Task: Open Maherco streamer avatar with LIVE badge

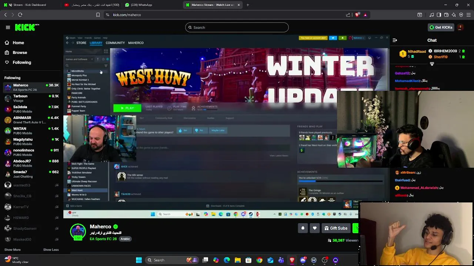Action: point(78,232)
